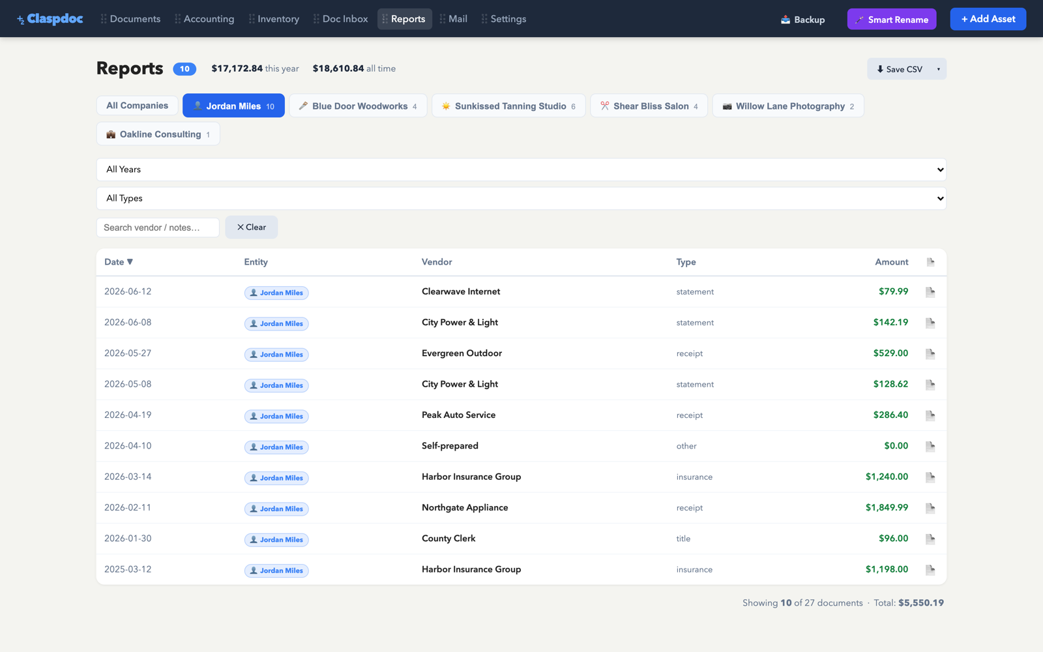Open the All Years dropdown

[521, 170]
